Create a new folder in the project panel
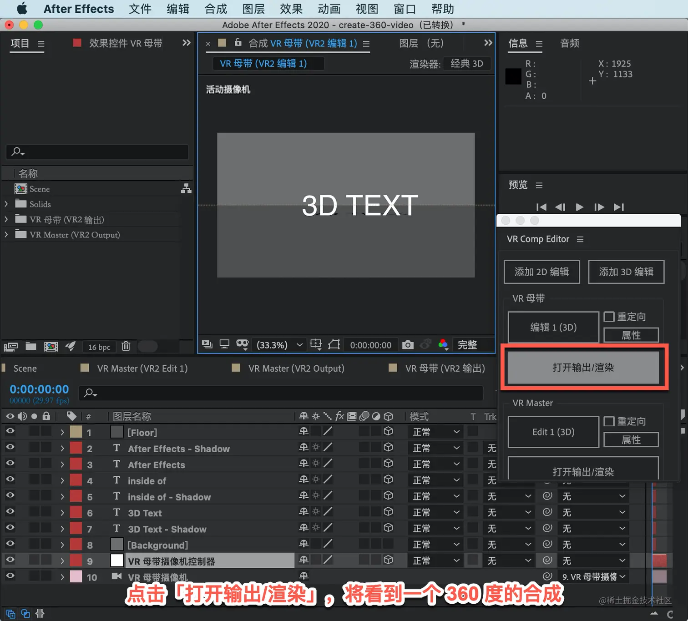The width and height of the screenshot is (688, 621). coord(31,346)
